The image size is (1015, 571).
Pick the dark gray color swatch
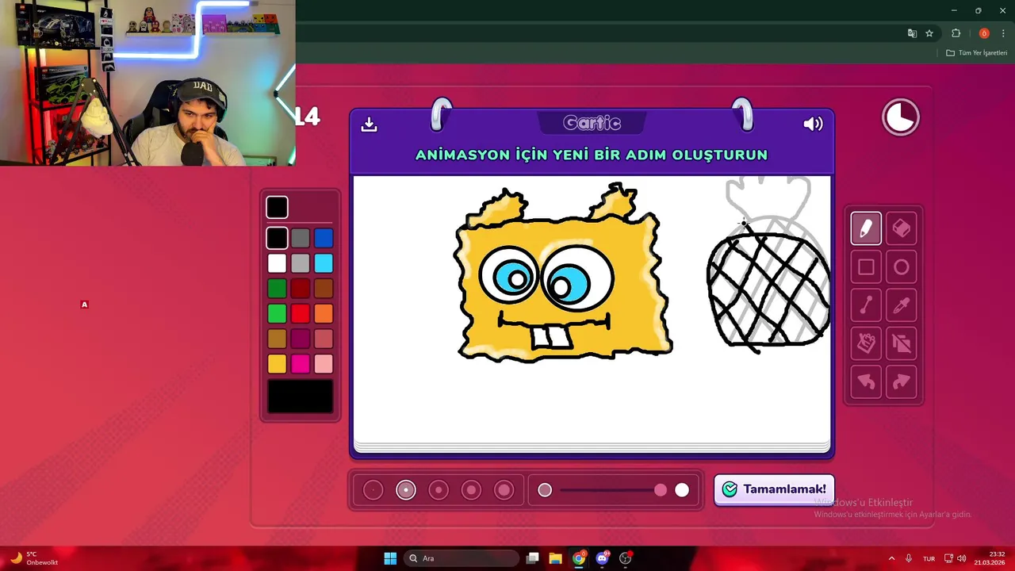click(300, 238)
